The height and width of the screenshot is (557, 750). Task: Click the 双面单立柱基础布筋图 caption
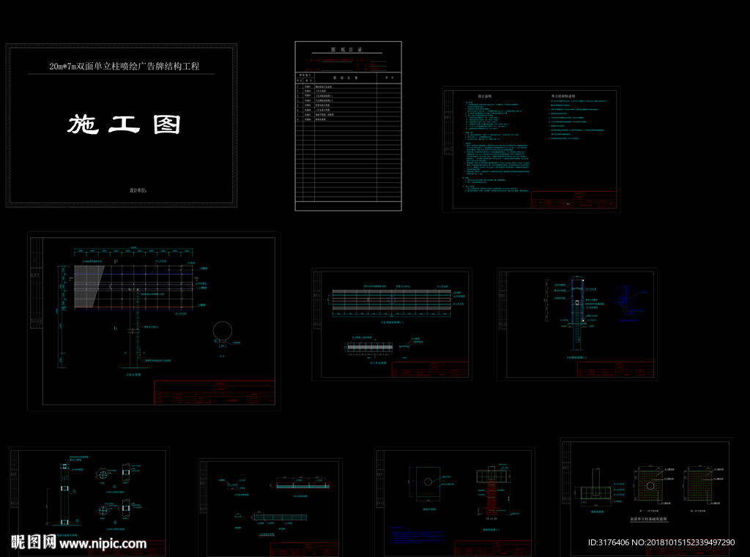point(649,519)
